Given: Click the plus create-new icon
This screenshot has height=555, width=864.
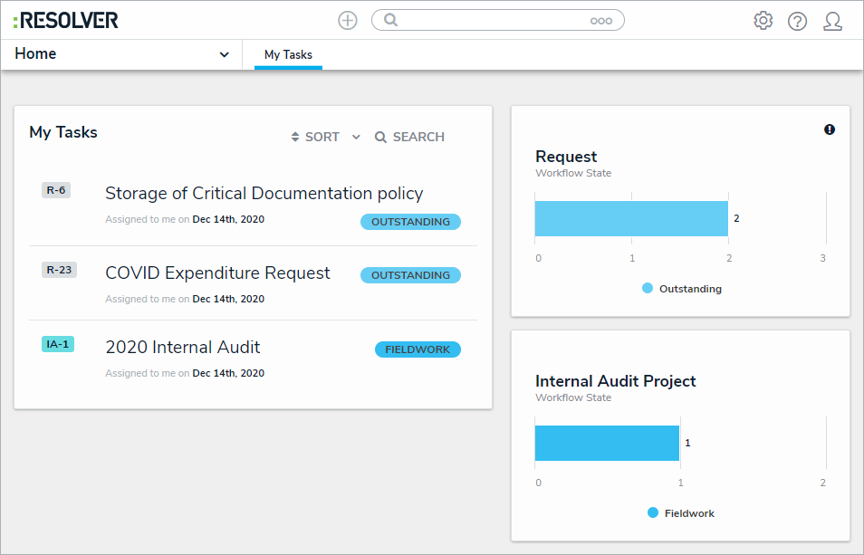Looking at the screenshot, I should point(348,20).
